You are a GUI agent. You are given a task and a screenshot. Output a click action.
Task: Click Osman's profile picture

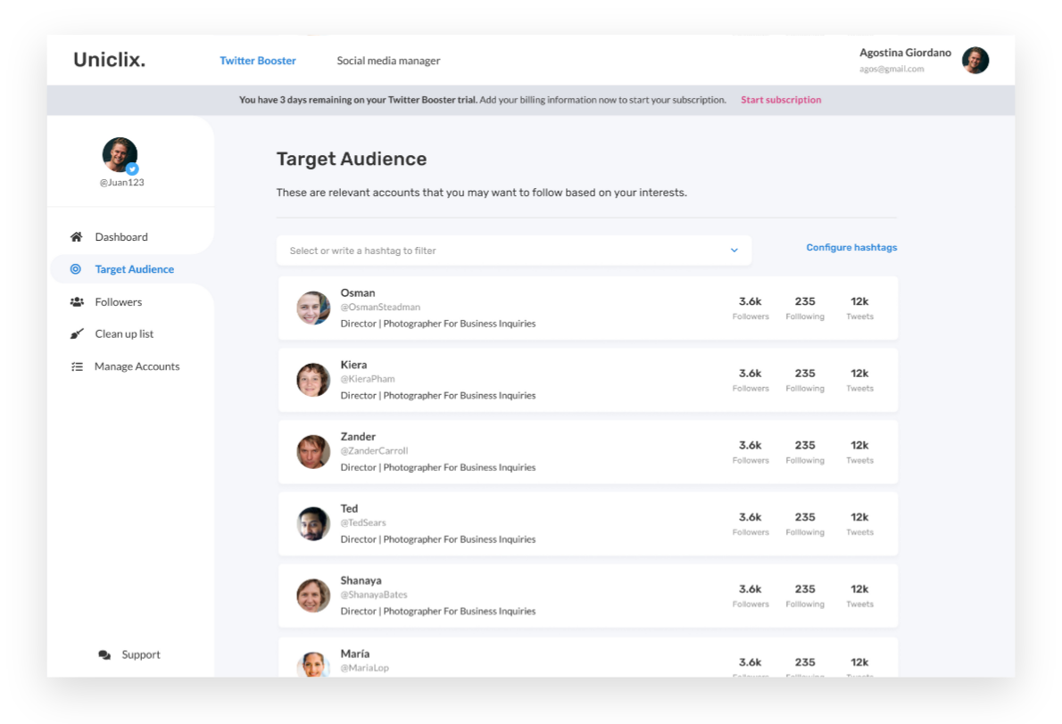click(313, 308)
